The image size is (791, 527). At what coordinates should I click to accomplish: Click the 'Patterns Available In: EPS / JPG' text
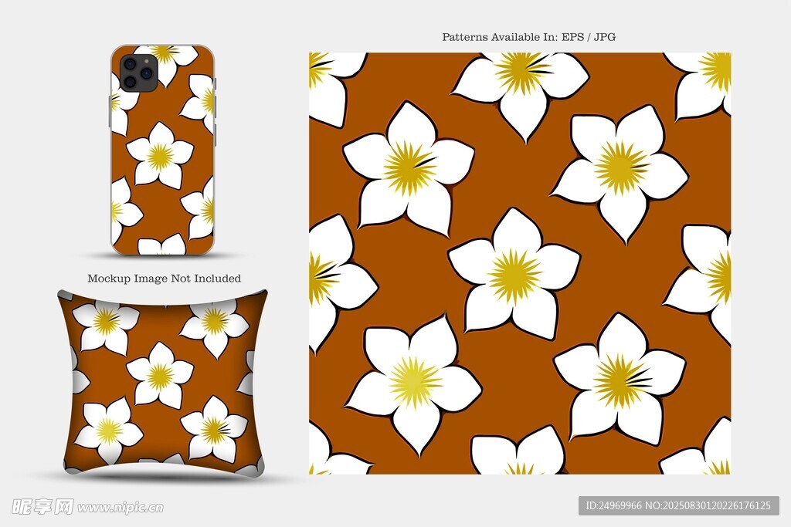click(x=528, y=36)
